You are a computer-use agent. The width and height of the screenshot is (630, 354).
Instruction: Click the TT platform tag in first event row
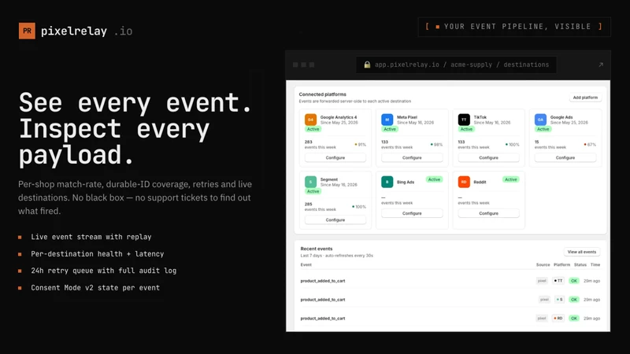pos(558,281)
